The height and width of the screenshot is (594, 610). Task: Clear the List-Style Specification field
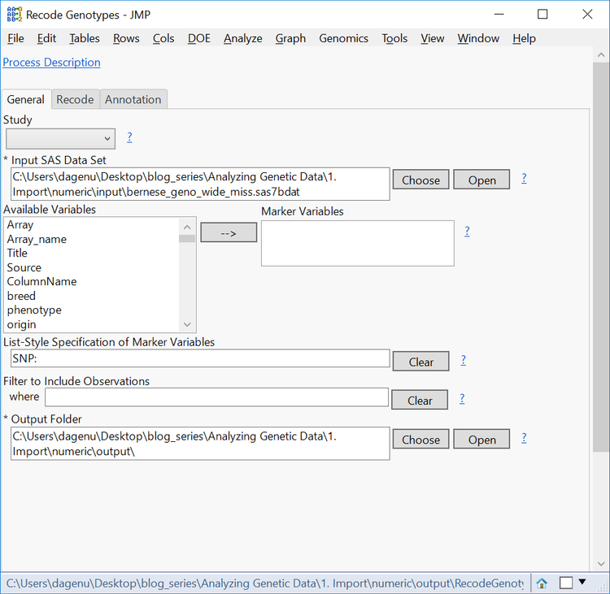420,362
